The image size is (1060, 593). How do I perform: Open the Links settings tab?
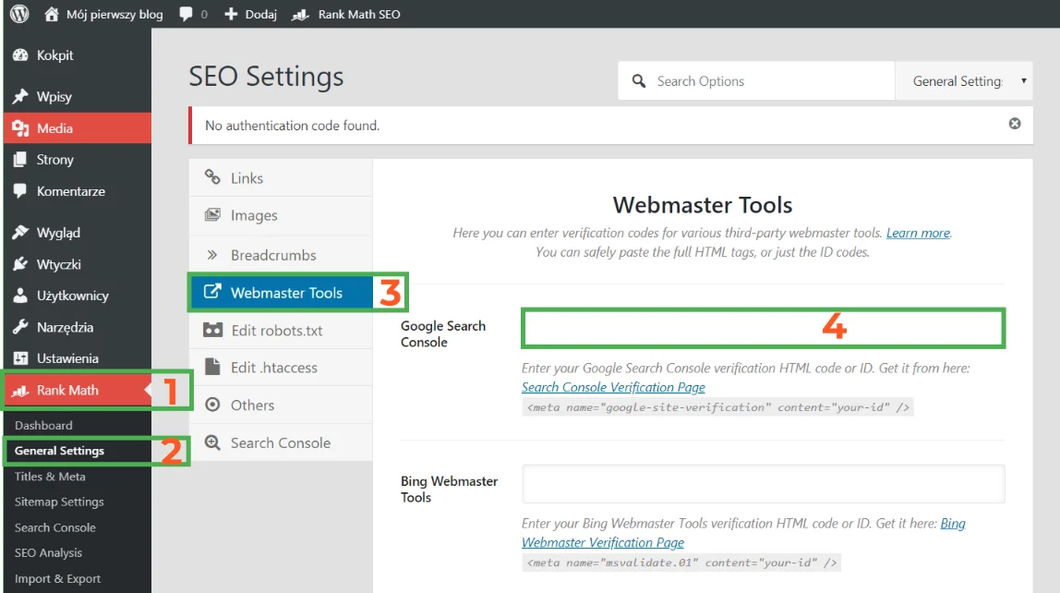281,178
